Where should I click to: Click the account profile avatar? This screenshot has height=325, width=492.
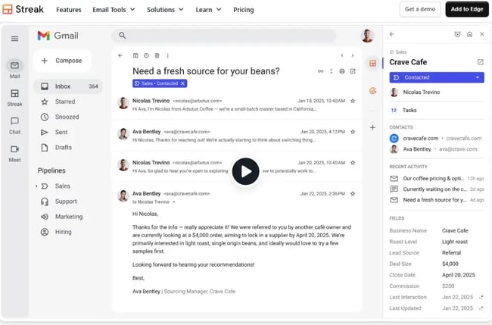pos(367,36)
